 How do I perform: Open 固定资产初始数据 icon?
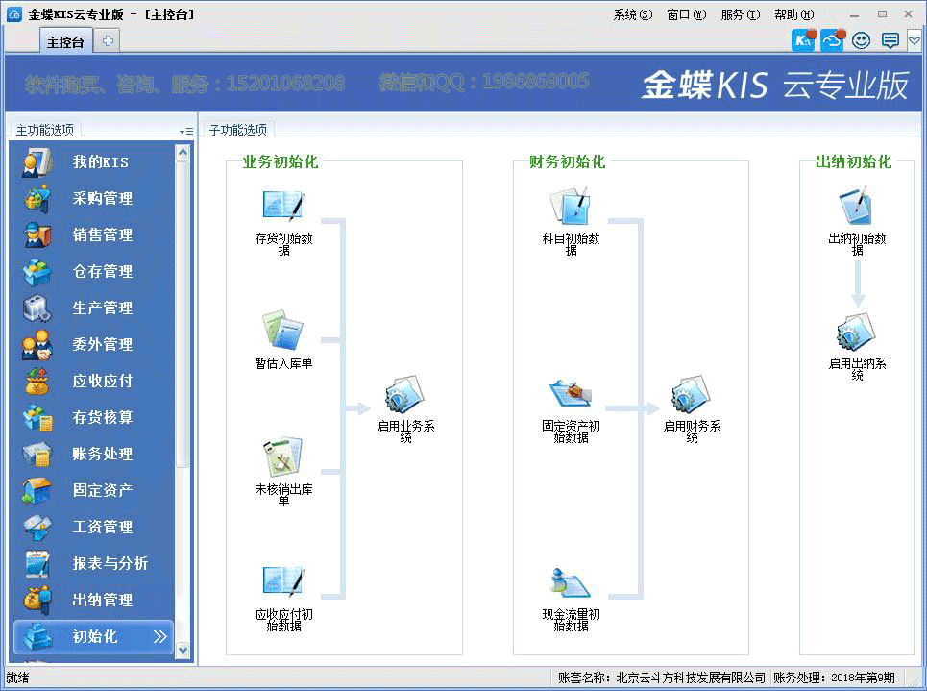[x=571, y=395]
